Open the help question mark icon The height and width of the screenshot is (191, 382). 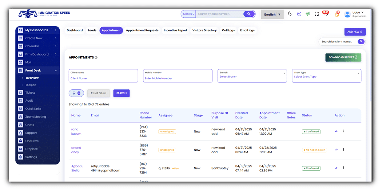coord(299,14)
